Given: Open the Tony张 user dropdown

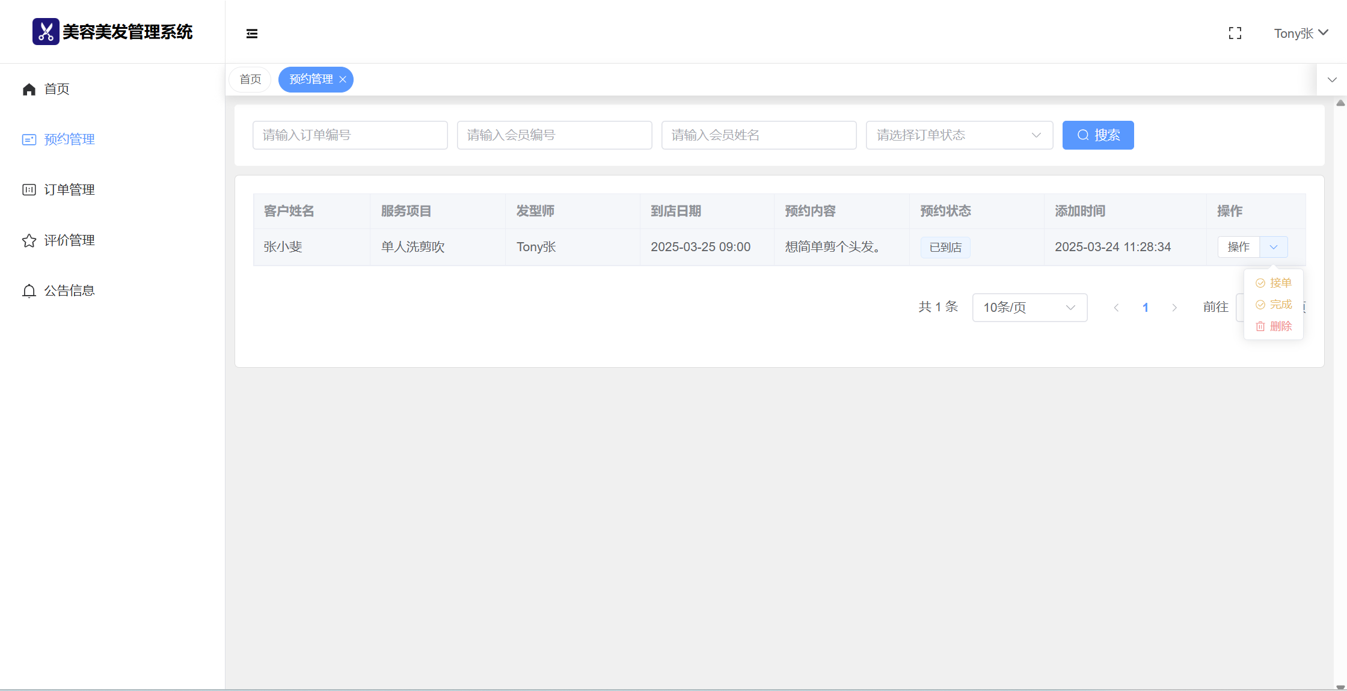Looking at the screenshot, I should (1301, 34).
